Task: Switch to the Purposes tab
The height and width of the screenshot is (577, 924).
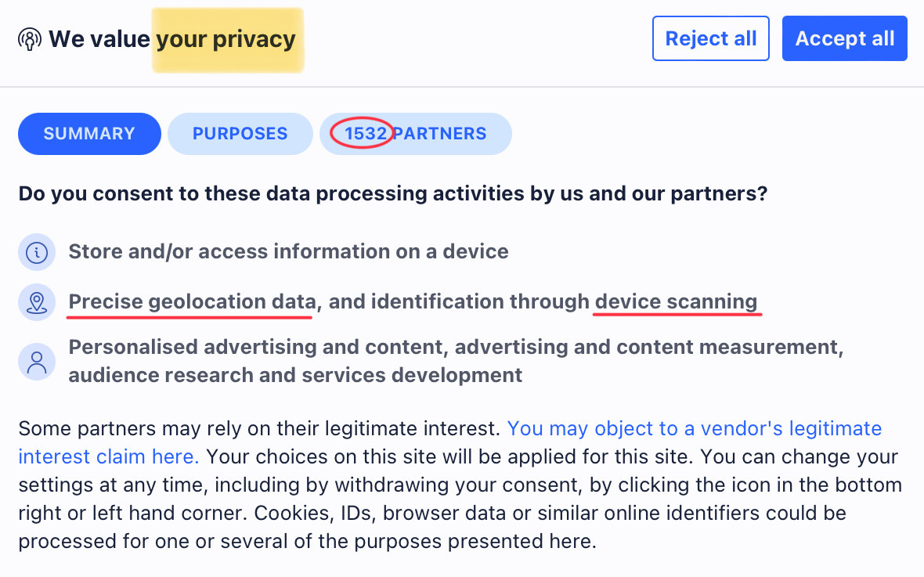Action: coord(240,134)
